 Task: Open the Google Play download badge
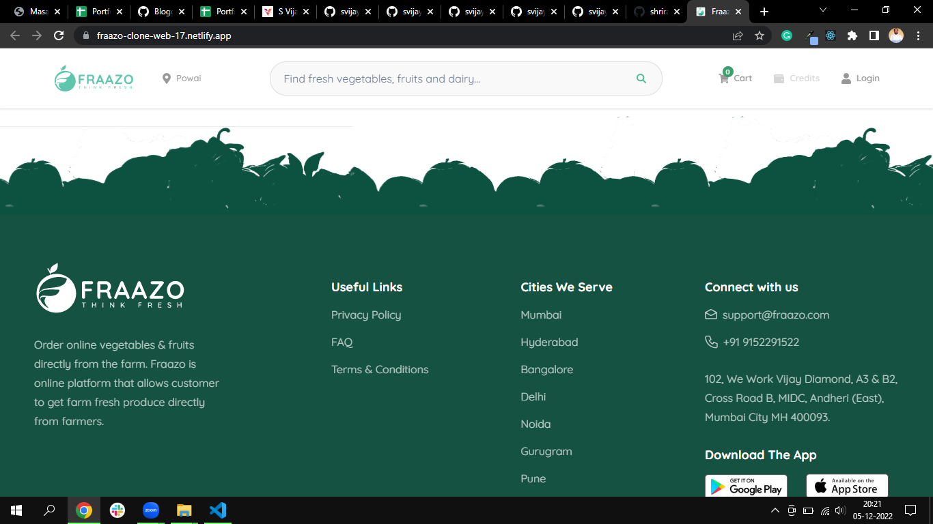tap(746, 485)
